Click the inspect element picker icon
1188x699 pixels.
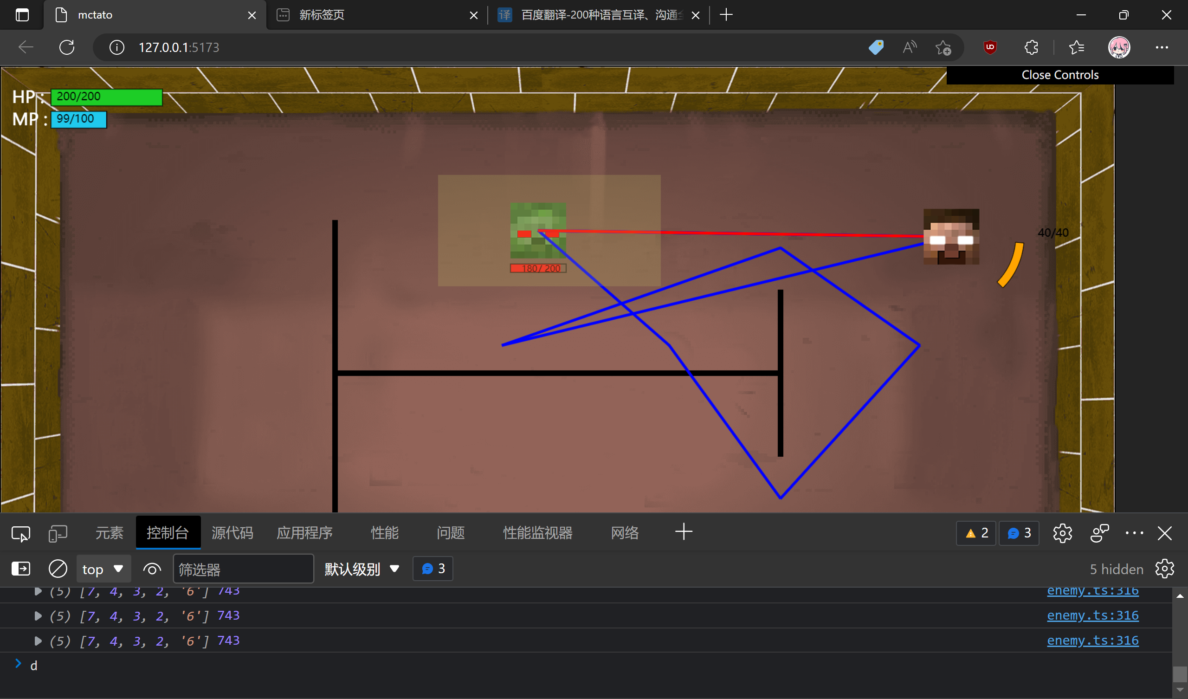(20, 533)
